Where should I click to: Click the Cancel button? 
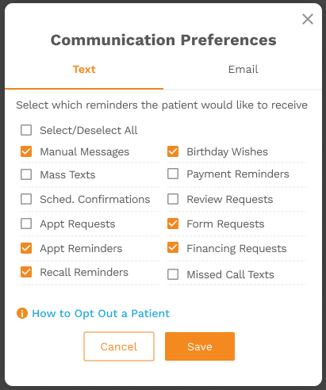point(119,346)
